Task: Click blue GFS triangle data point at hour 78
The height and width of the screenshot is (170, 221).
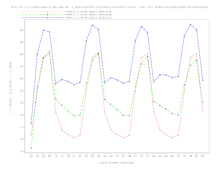Action: coord(190,24)
